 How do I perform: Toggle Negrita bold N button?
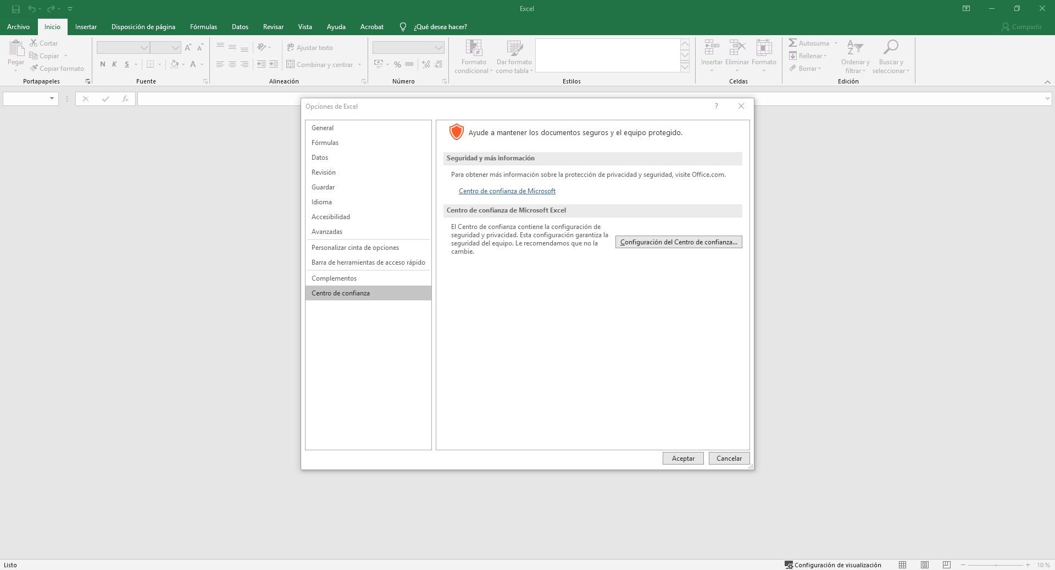[x=103, y=64]
